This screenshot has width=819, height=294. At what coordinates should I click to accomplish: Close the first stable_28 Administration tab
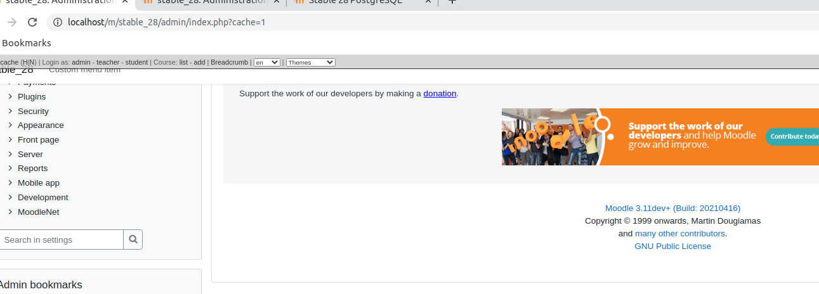pyautogui.click(x=125, y=1)
